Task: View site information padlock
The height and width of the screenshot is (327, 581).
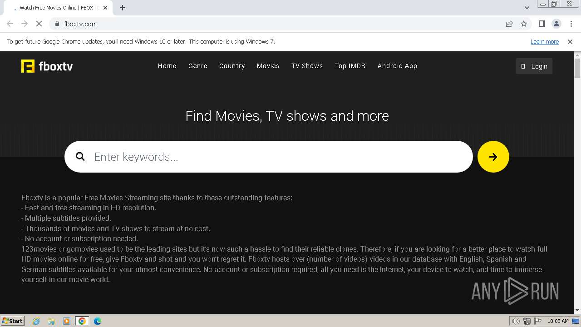Action: coord(57,24)
